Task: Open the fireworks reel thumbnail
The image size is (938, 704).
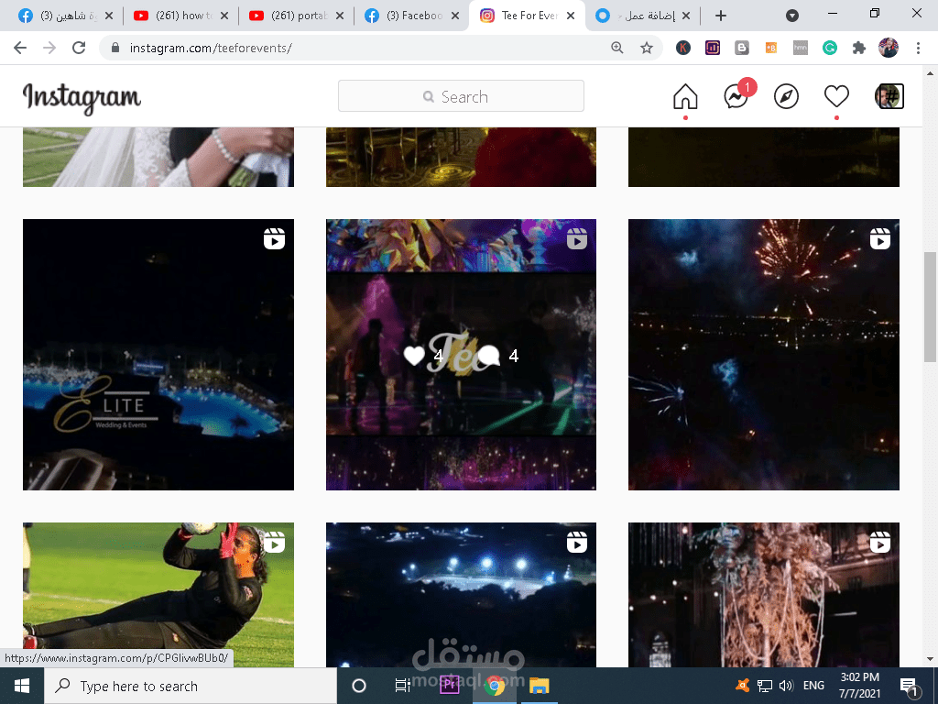Action: pyautogui.click(x=763, y=355)
